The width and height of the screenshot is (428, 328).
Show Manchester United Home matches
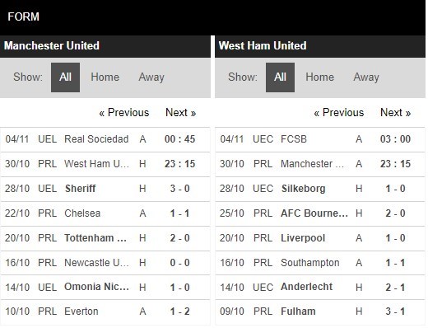tap(105, 77)
